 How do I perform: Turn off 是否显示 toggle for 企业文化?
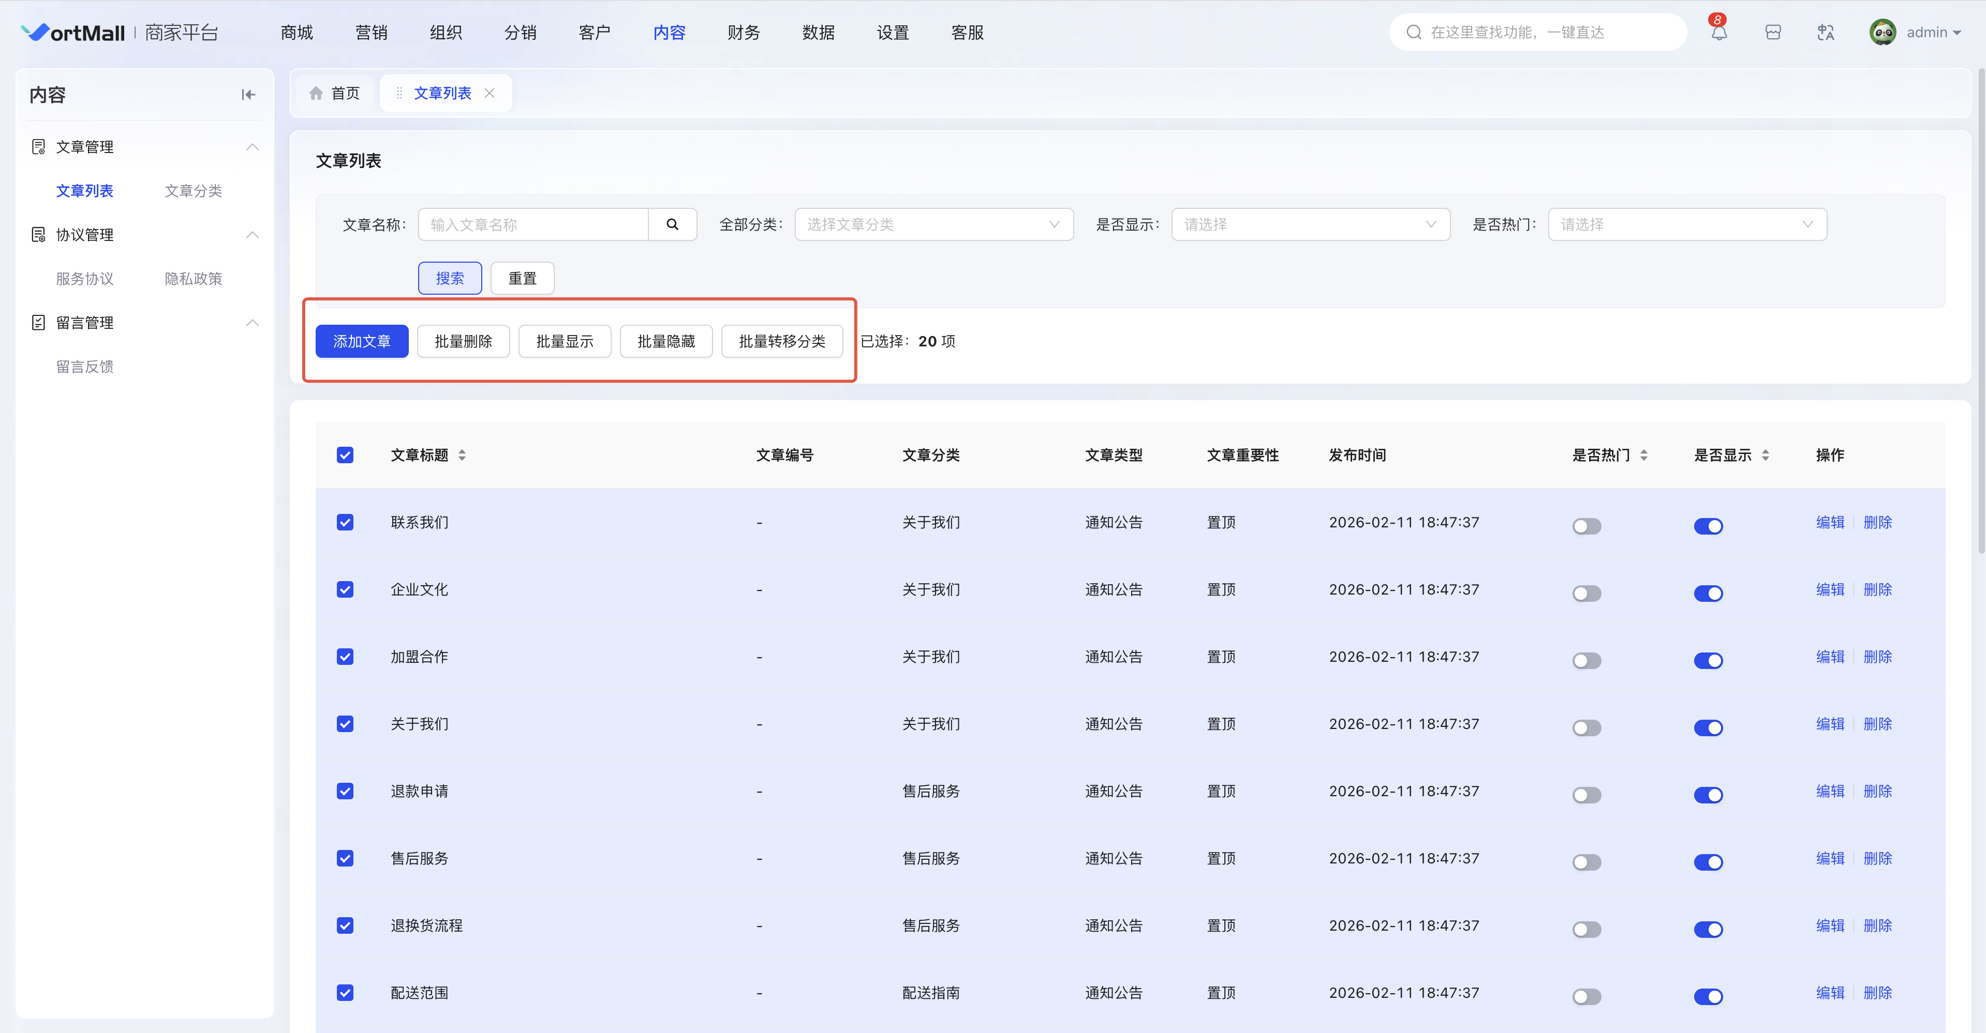point(1708,593)
